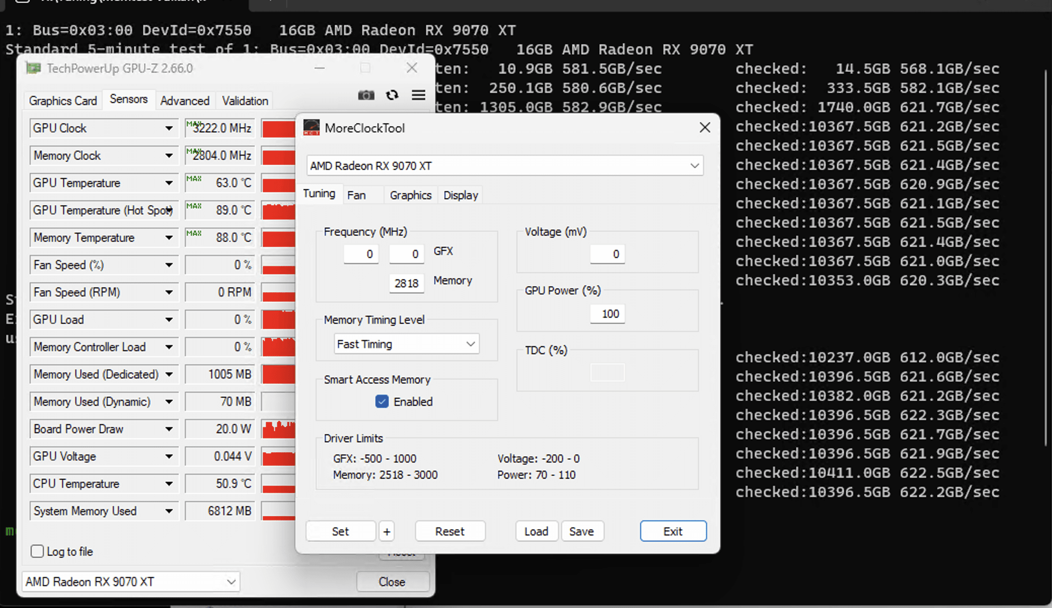
Task: Open the GPU Temperature sensor dropdown
Action: pos(169,183)
